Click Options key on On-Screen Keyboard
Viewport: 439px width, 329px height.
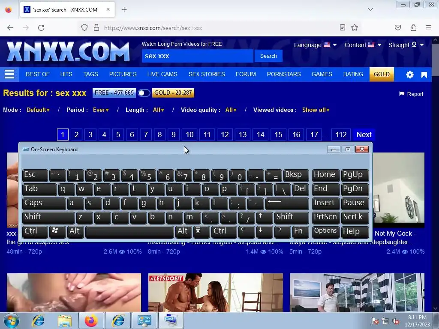(326, 232)
